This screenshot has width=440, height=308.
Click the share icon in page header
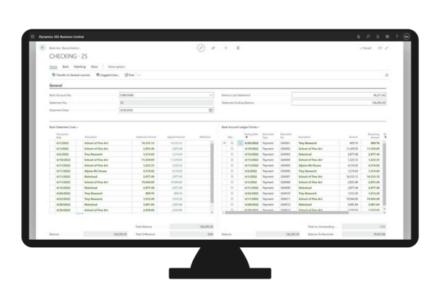[213, 48]
